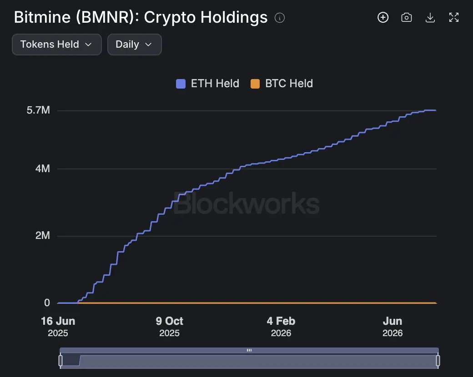
Task: Expand chart to fullscreen
Action: tap(454, 17)
